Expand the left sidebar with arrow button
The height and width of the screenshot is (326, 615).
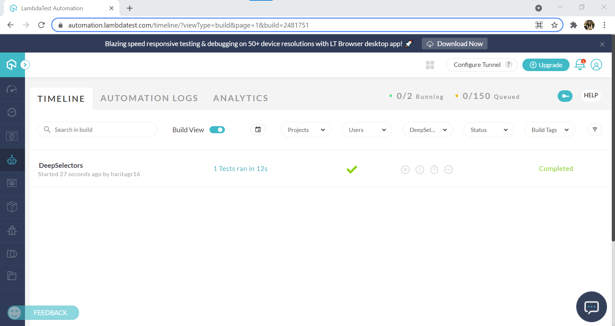(x=25, y=65)
